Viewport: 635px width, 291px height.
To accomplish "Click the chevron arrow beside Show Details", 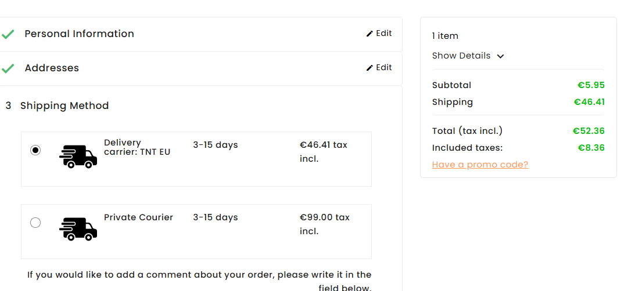I will tap(501, 56).
